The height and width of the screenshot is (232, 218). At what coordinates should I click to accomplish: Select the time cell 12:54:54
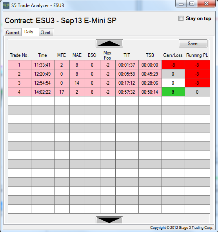tap(43, 83)
